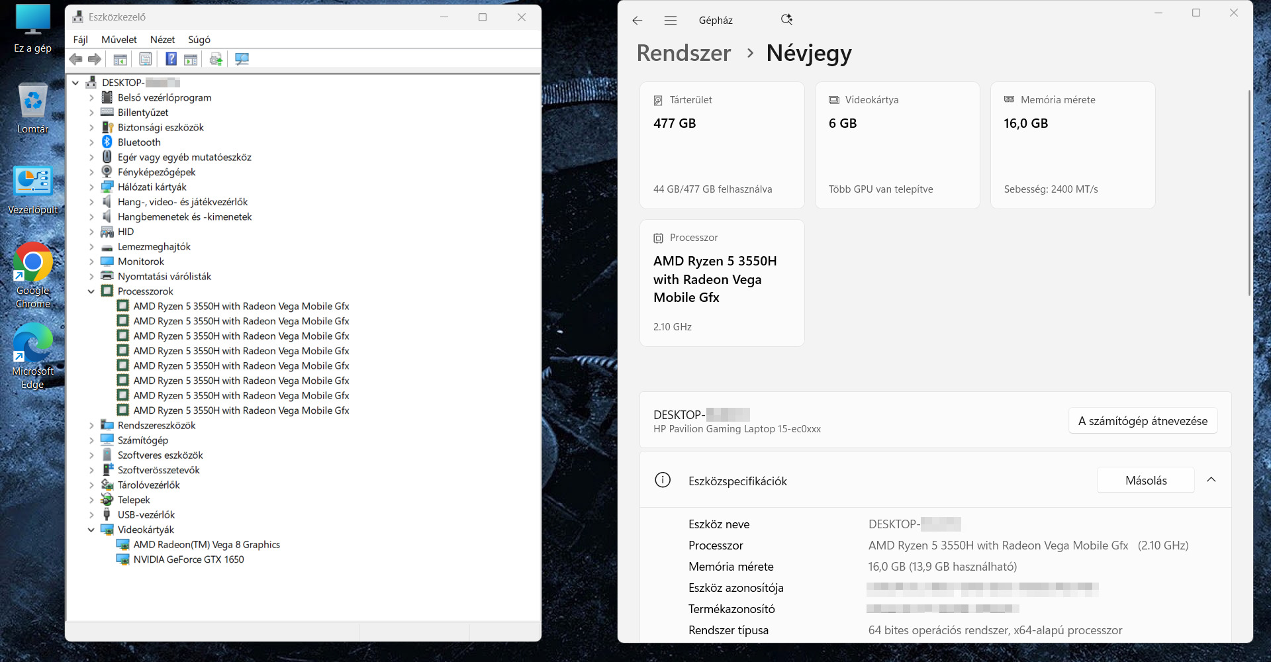1271x662 pixels.
Task: Open the Properties toolbar icon in Eszközkezelő
Action: tap(145, 60)
